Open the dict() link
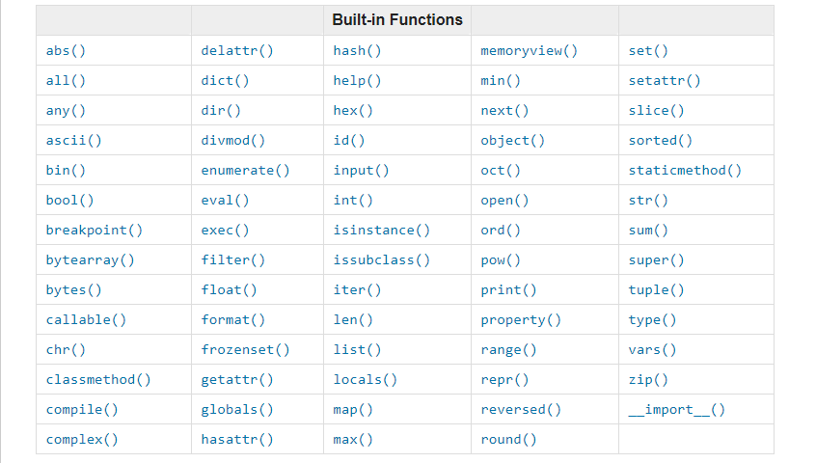 (225, 81)
